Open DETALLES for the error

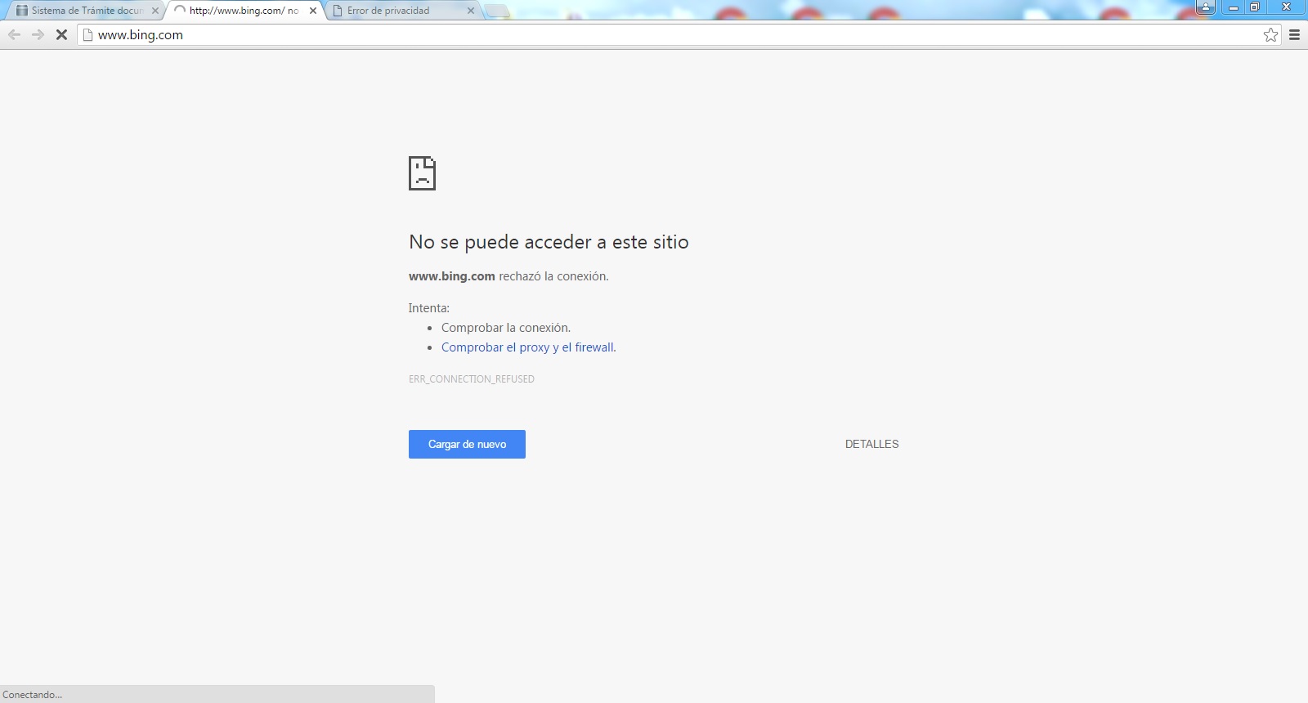(x=871, y=444)
